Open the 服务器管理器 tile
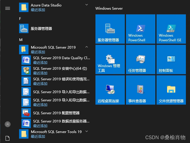 [110, 29]
